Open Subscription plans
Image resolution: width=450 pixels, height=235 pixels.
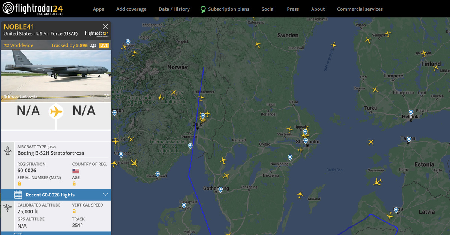(229, 9)
